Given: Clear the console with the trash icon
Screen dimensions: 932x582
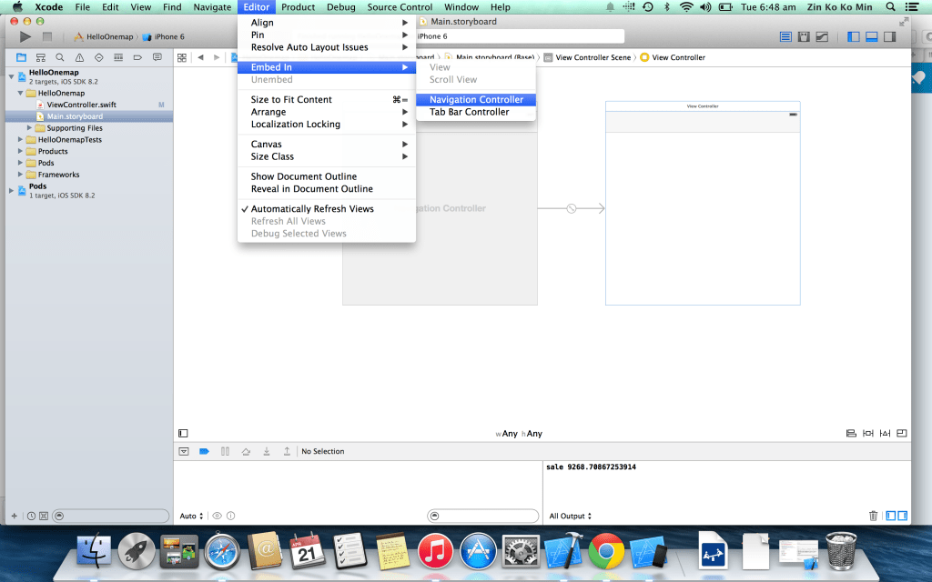Looking at the screenshot, I should point(873,516).
